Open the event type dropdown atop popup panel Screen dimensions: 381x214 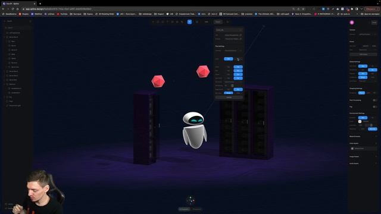pos(229,30)
